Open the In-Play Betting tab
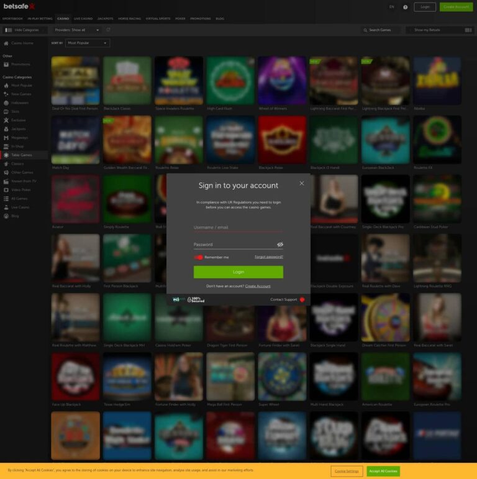 (x=40, y=19)
